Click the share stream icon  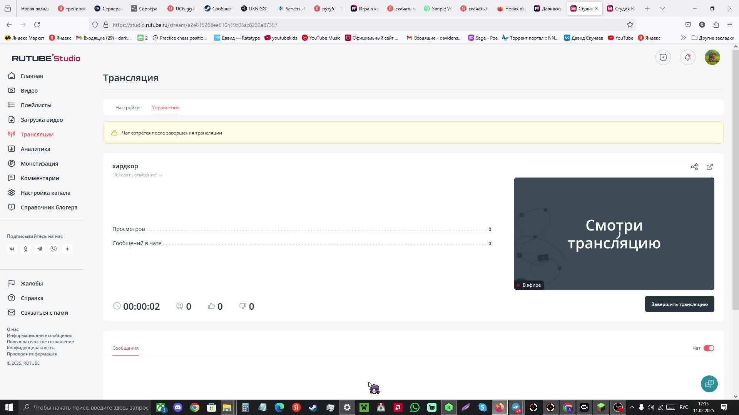(694, 167)
